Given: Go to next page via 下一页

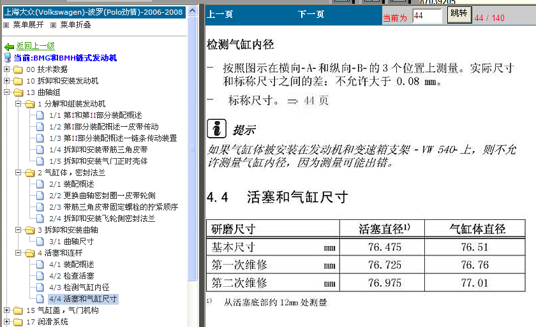Looking at the screenshot, I should click(311, 15).
